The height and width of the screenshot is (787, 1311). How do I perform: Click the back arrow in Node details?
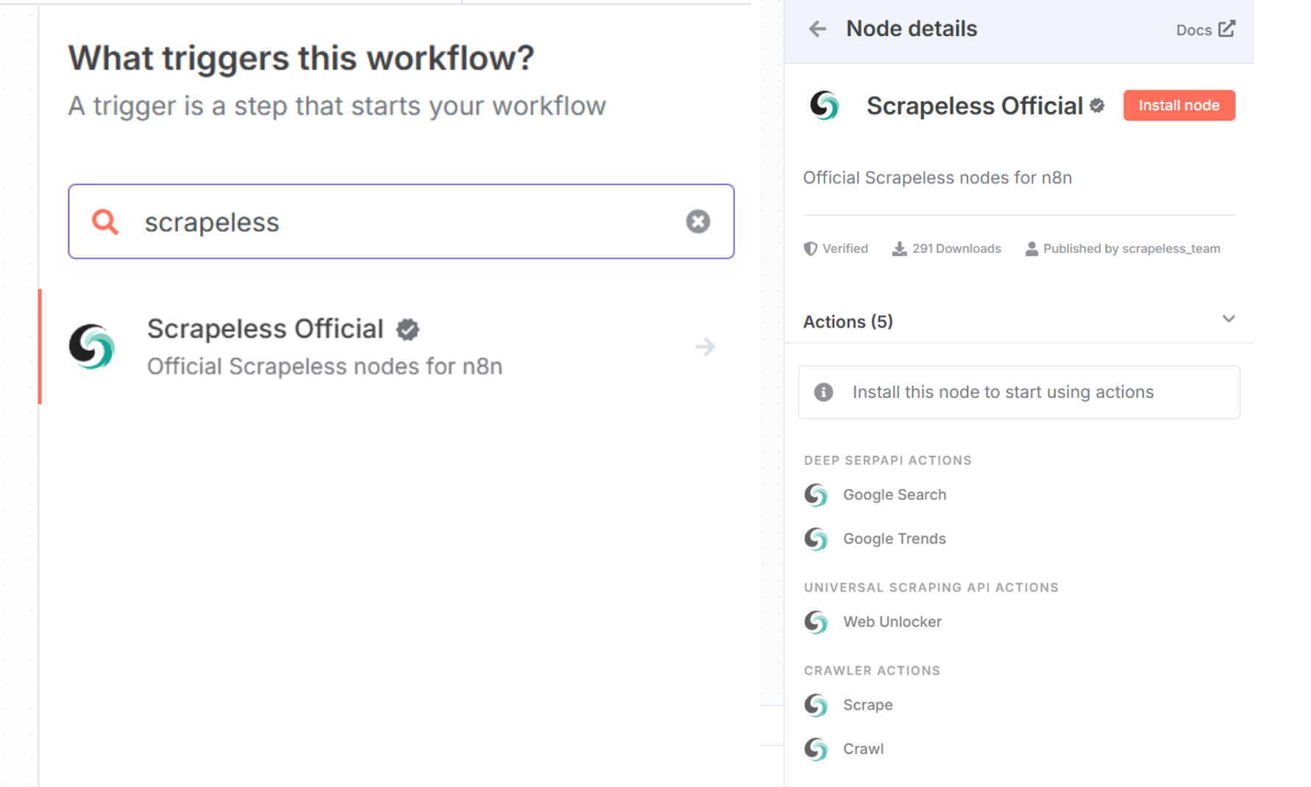tap(817, 29)
